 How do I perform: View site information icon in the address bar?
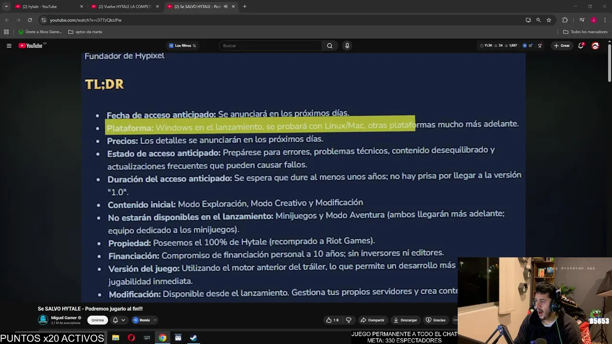coord(44,20)
